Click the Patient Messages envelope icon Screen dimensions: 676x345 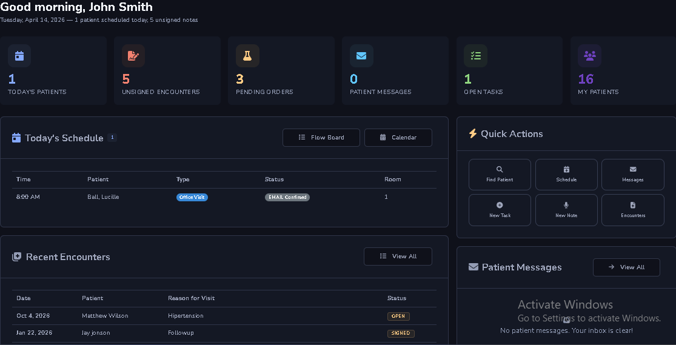click(361, 56)
